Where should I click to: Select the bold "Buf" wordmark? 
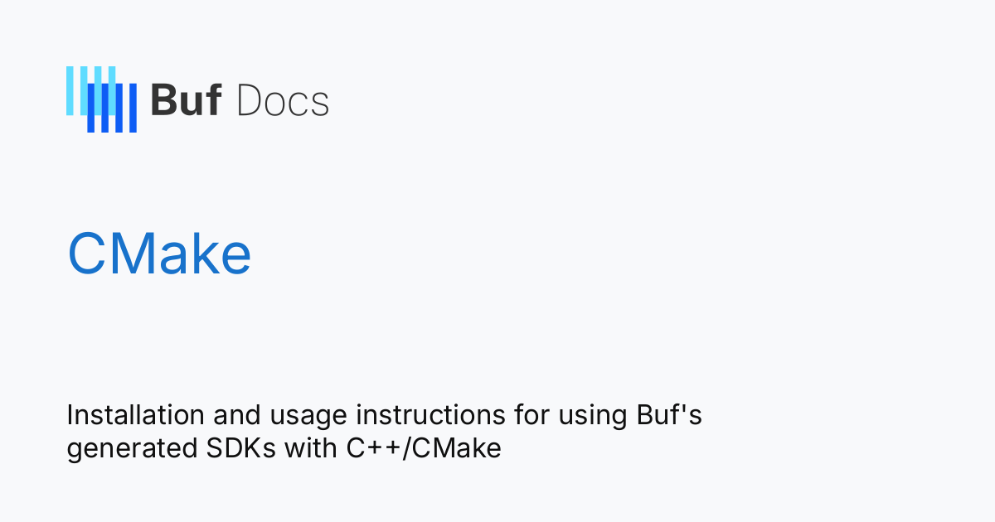coord(186,101)
